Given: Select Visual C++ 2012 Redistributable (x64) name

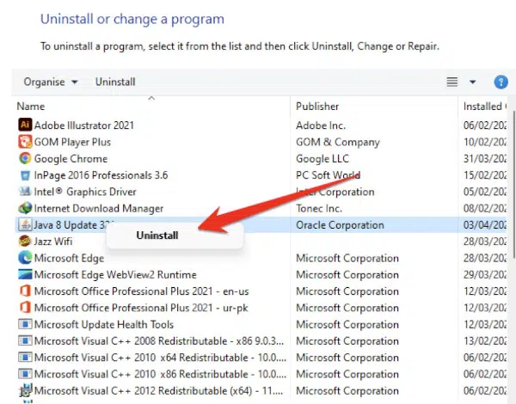Looking at the screenshot, I should pyautogui.click(x=158, y=390).
